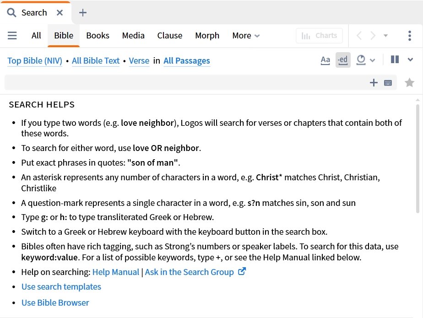
Task: Click the external link icon after Search Group
Action: pyautogui.click(x=242, y=271)
